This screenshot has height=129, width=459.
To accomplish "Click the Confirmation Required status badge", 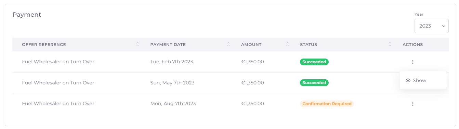I will tap(327, 104).
